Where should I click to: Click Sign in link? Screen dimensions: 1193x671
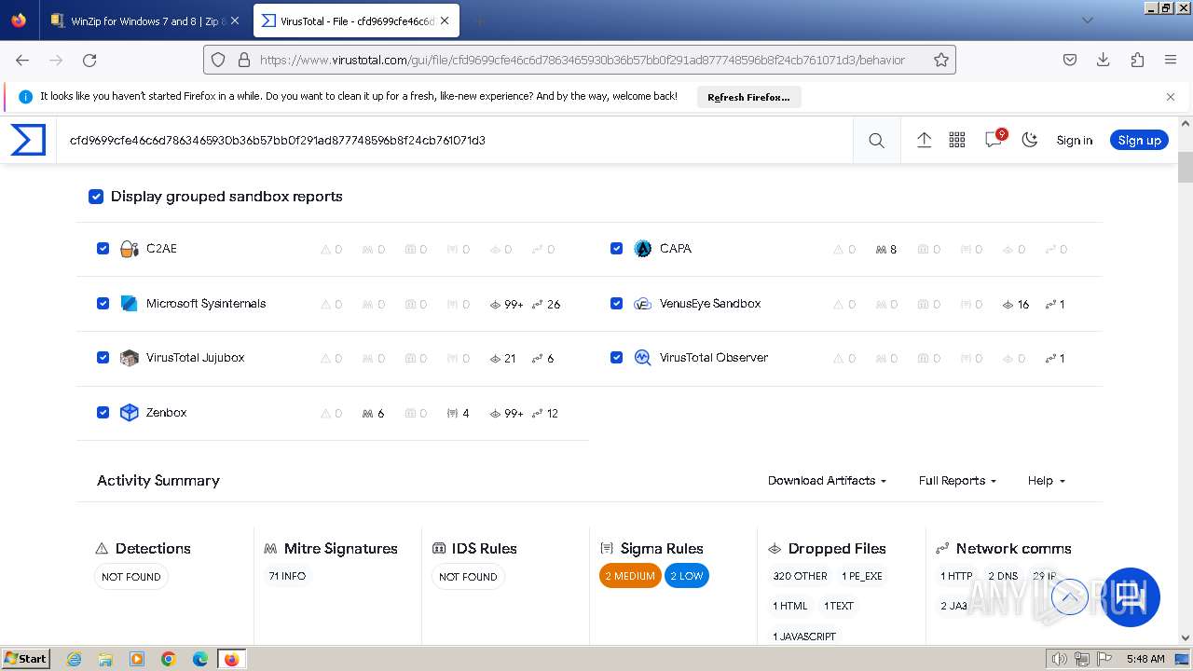coord(1074,141)
